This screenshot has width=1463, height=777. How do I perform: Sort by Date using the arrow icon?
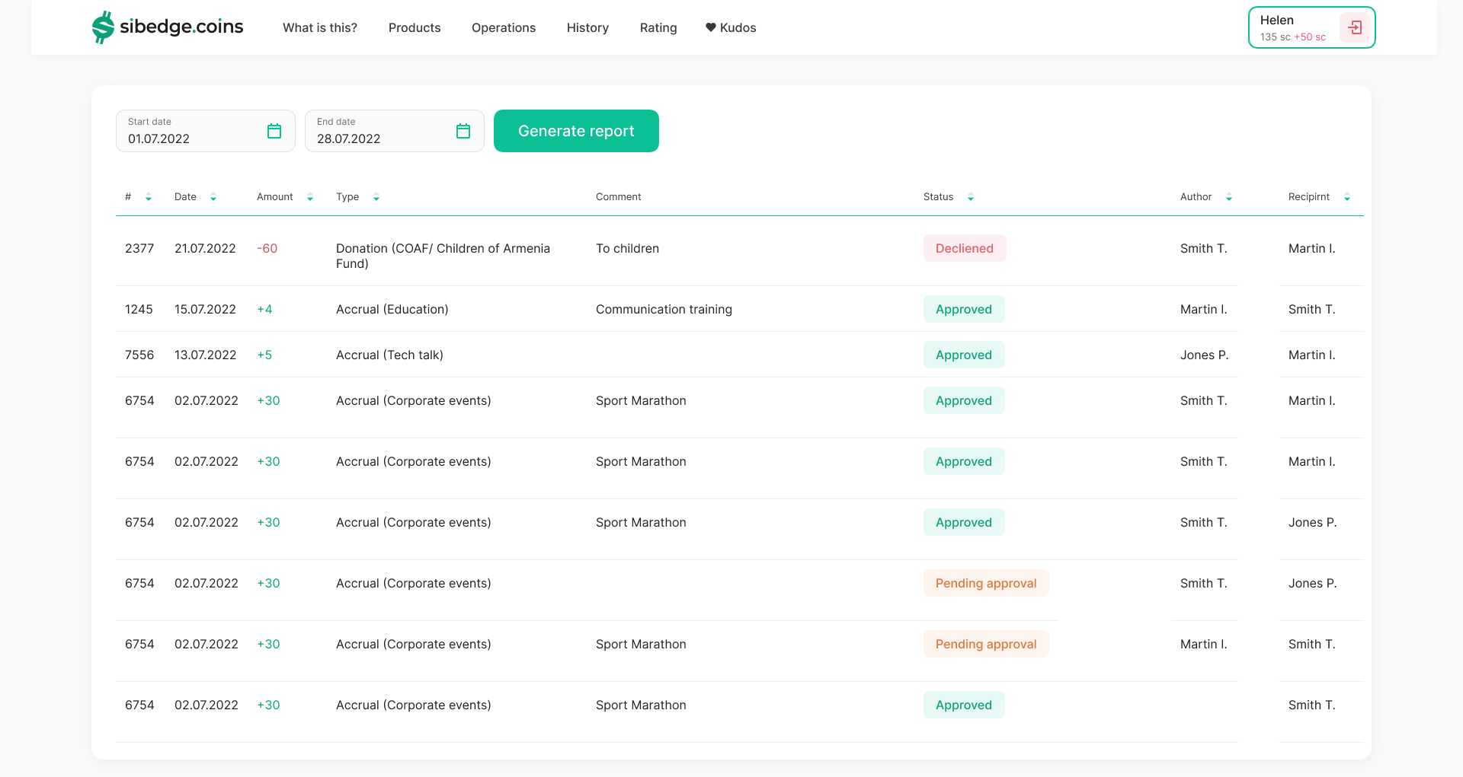[213, 197]
